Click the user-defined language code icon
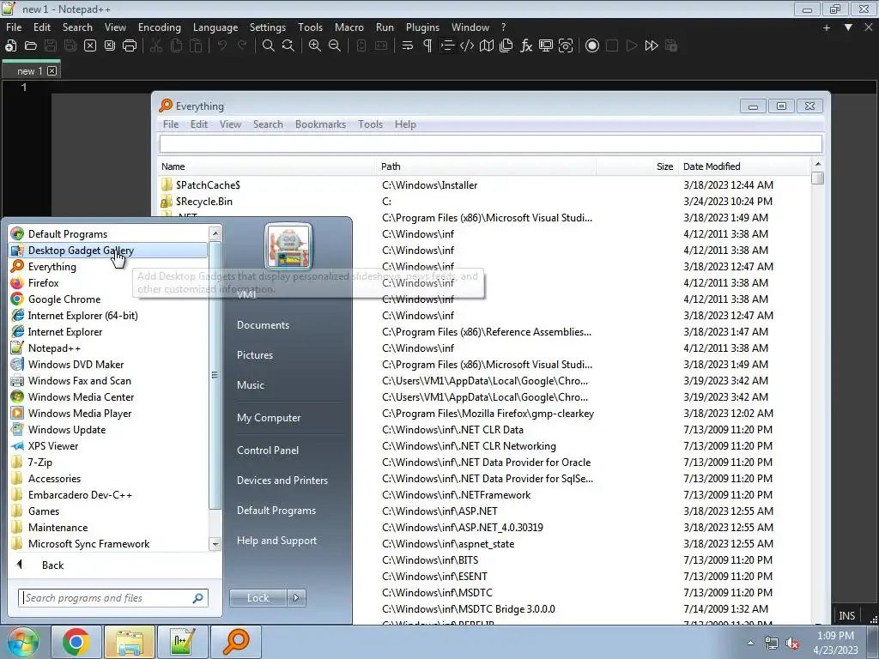The height and width of the screenshot is (659, 879). click(x=466, y=46)
